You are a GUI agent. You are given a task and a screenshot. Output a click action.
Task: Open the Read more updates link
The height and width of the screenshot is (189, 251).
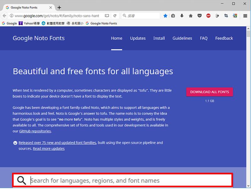[49, 148]
